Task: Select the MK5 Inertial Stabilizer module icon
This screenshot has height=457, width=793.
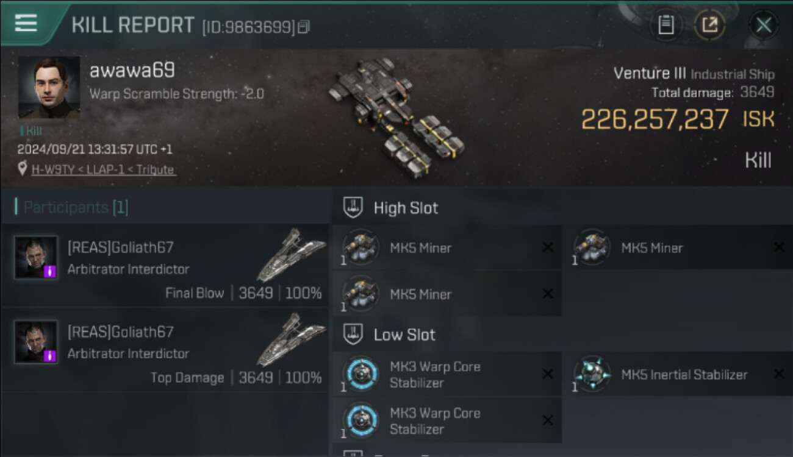Action: click(592, 374)
